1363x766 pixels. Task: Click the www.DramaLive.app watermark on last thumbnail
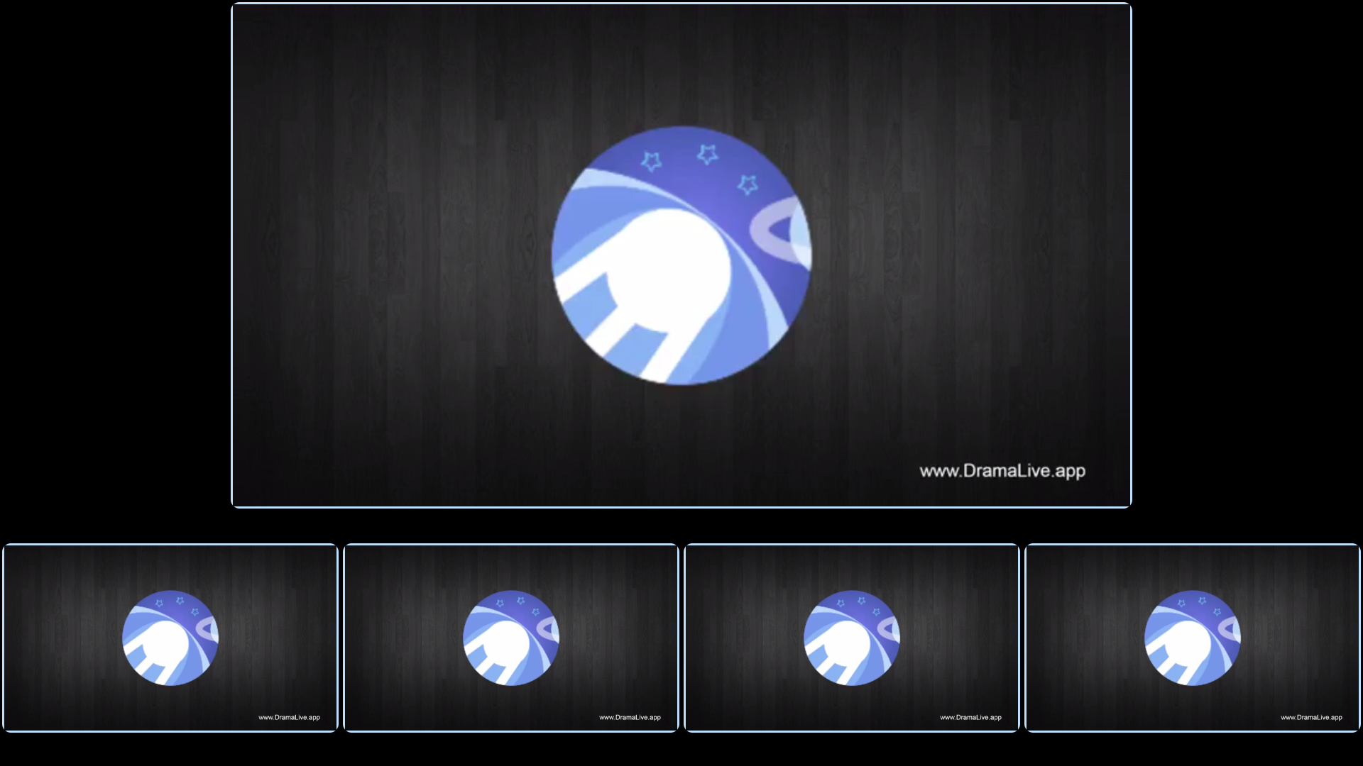[x=1310, y=717]
